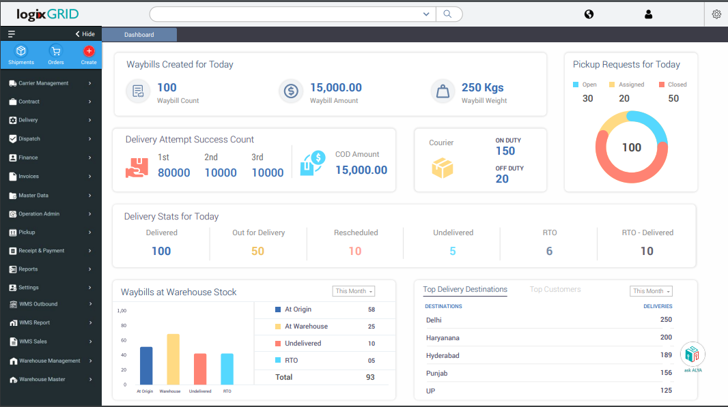Switch to the Top Customers tab

click(555, 289)
